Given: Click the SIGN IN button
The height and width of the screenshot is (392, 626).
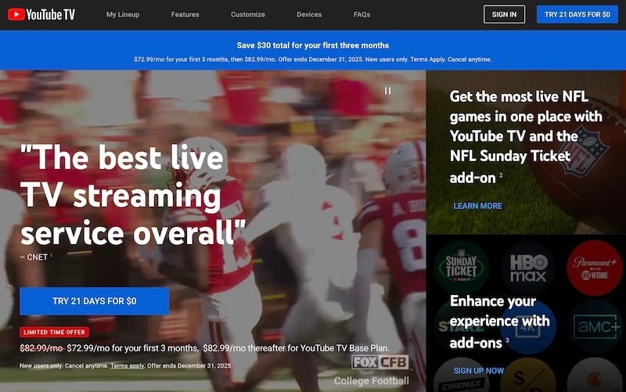Looking at the screenshot, I should coord(504,14).
